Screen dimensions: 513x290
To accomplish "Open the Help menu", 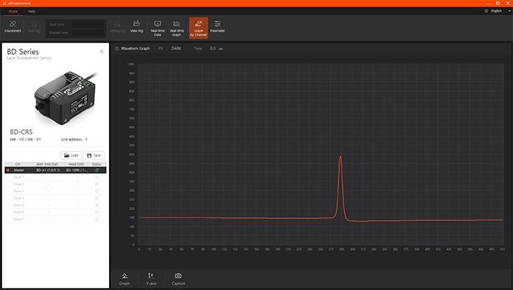I will [31, 12].
